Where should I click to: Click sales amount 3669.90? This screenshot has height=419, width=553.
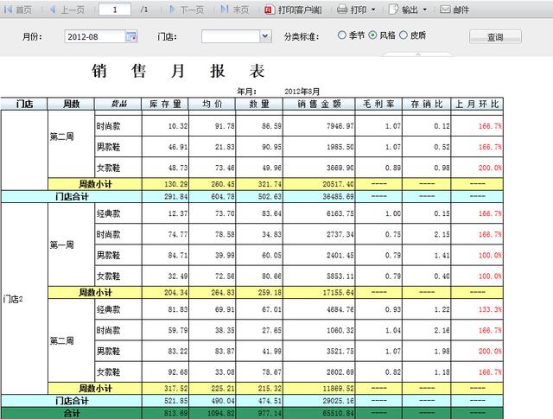pyautogui.click(x=340, y=168)
